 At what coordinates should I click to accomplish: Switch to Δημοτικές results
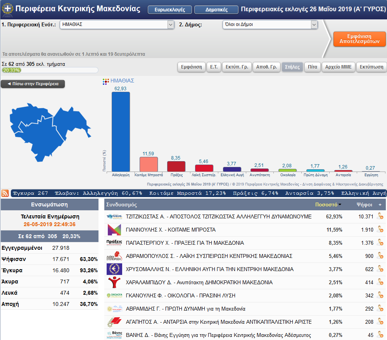tap(216, 10)
